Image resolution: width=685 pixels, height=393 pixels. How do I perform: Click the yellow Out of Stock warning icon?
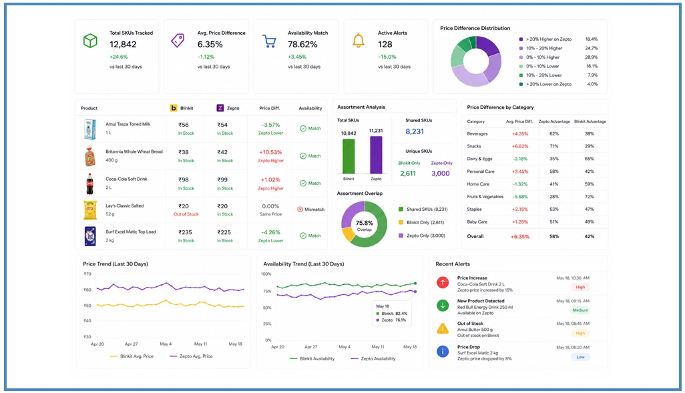[443, 328]
